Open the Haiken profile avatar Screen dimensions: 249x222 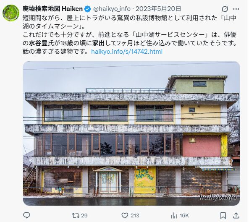pyautogui.click(x=11, y=13)
